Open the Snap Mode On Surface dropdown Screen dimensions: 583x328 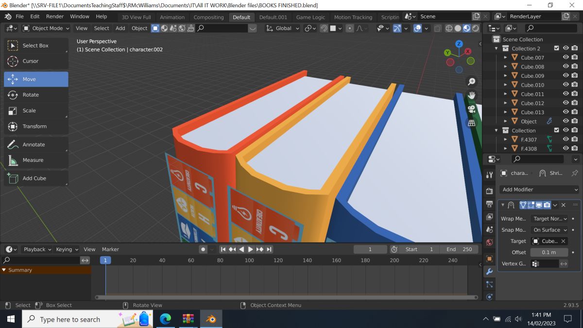[549, 230]
